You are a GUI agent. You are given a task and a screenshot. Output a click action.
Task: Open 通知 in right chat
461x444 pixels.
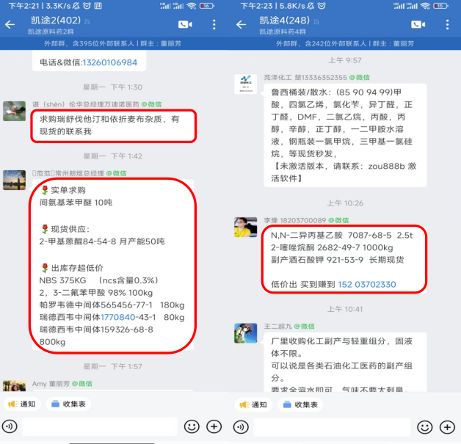click(253, 404)
